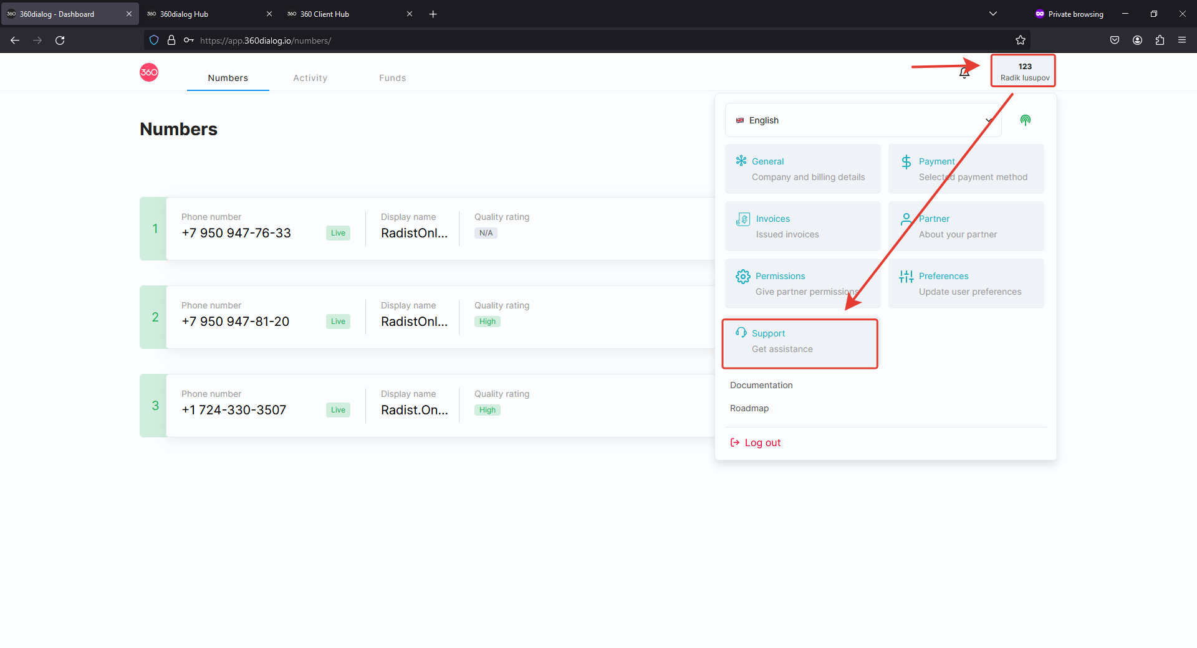This screenshot has height=648, width=1197.
Task: Click the site security padlock icon
Action: tap(171, 40)
